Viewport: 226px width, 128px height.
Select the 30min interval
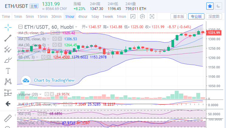[x=56, y=17]
